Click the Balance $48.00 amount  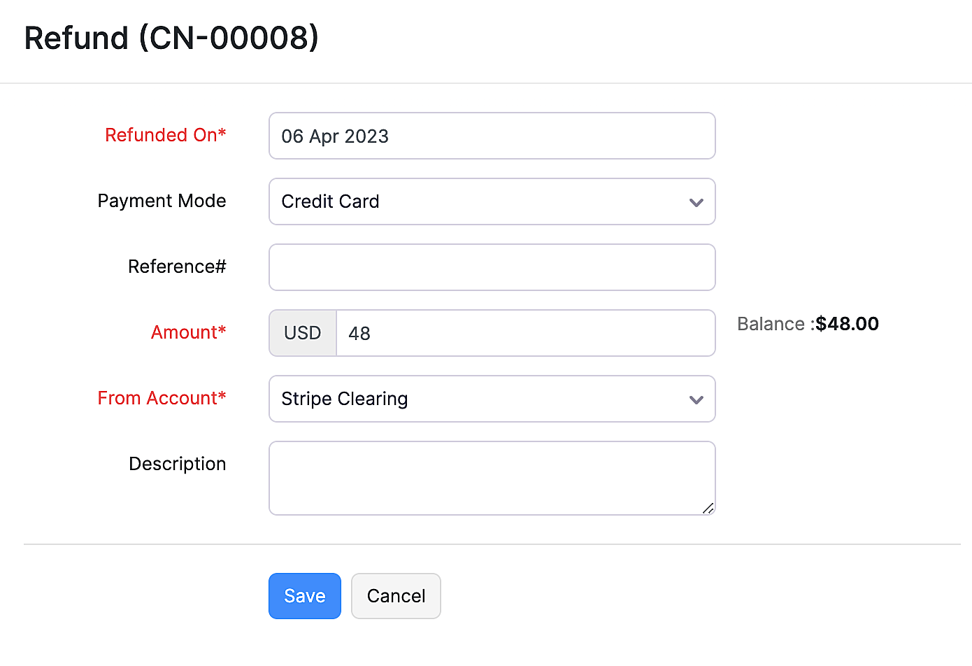(847, 324)
